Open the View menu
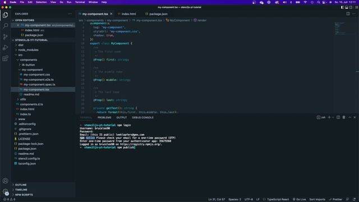Viewport: 359px width, 202px height. (53, 2)
